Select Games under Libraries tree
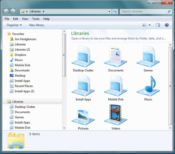The width and height of the screenshot is (175, 154). click(17, 117)
